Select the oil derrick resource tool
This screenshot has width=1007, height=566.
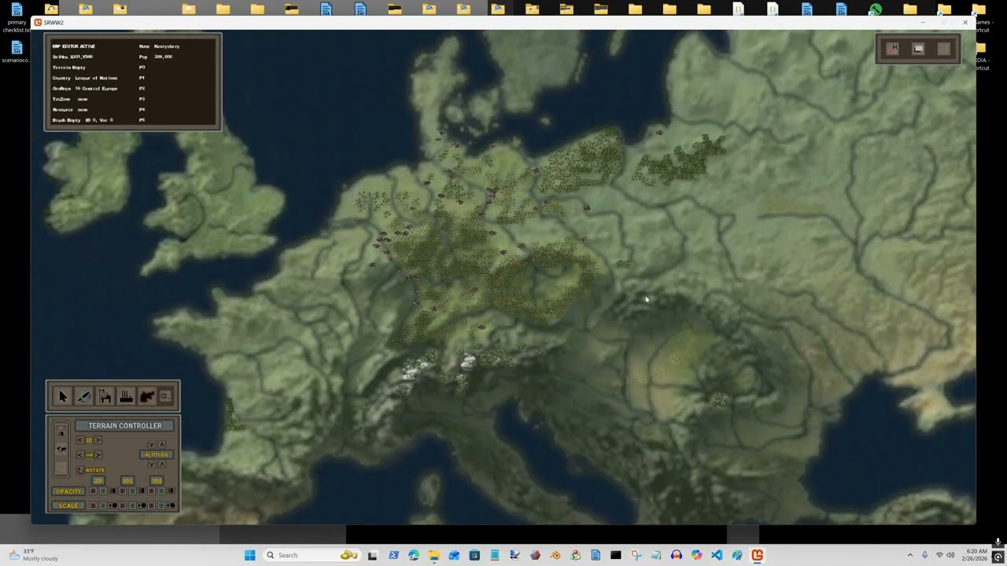point(105,396)
